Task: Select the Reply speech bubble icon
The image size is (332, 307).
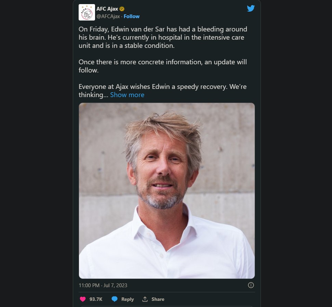Action: coord(114,299)
